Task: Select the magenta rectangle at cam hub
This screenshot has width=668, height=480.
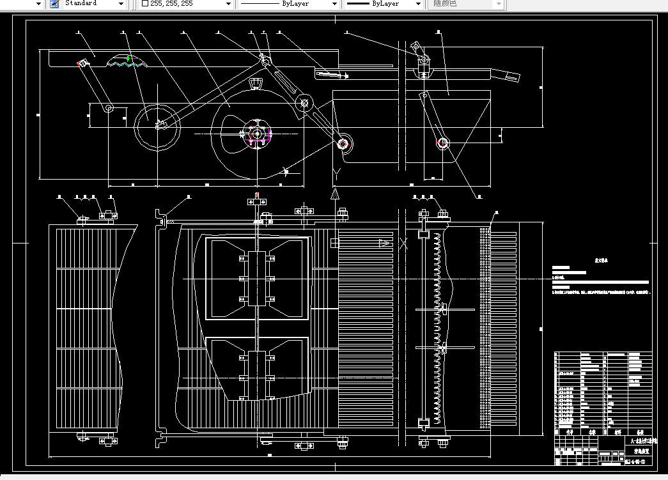Action: pos(257,134)
